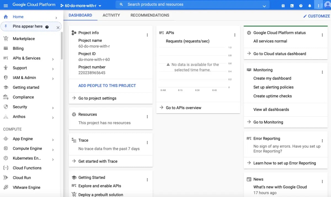Click the sidebar vertical scrollbar

(62, 45)
